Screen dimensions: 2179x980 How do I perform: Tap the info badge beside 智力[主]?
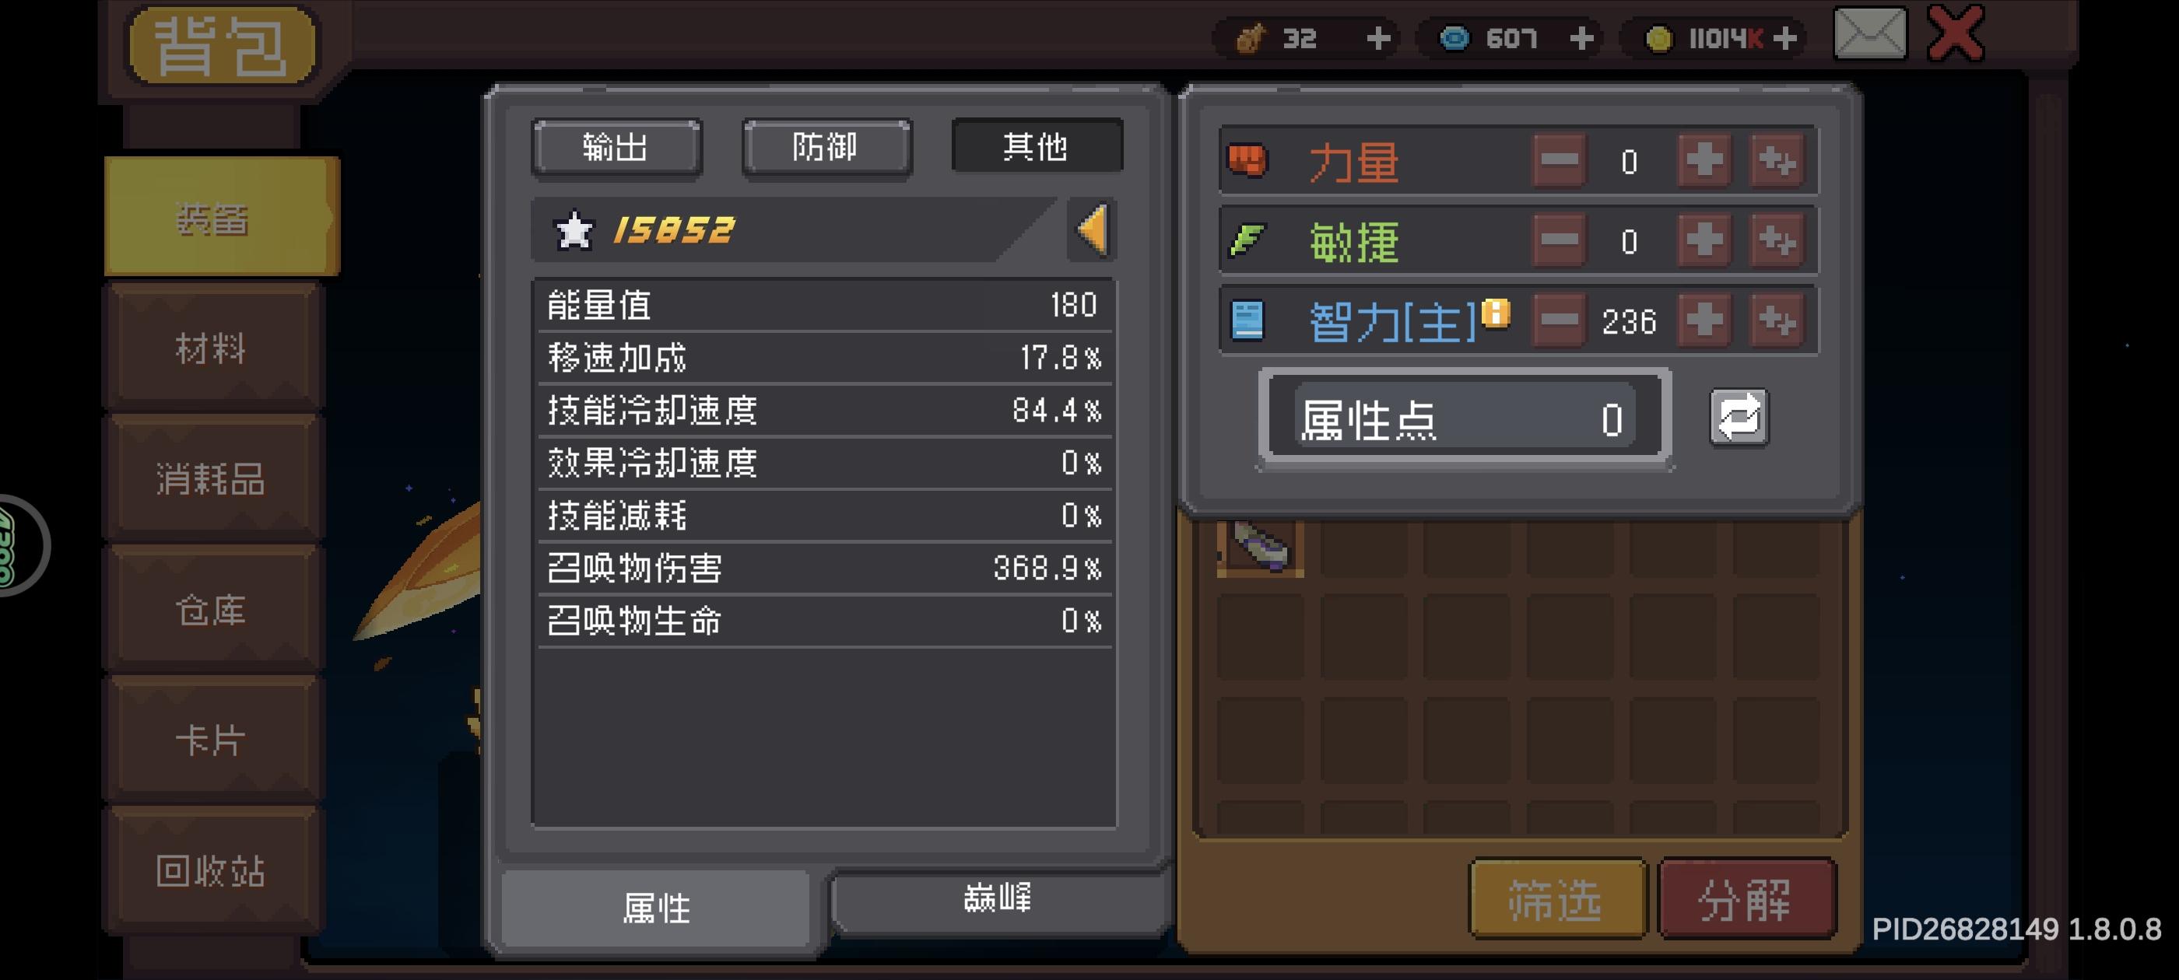tap(1496, 313)
